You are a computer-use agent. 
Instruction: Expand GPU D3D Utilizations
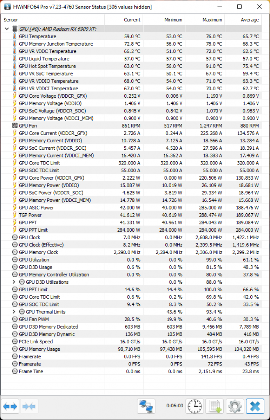tap(14, 282)
